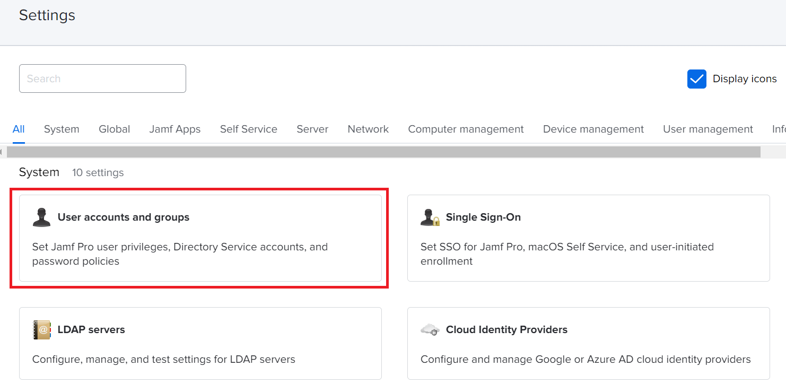
Task: Click the 'Set SSO for Jamf Pro' description
Action: (567, 254)
